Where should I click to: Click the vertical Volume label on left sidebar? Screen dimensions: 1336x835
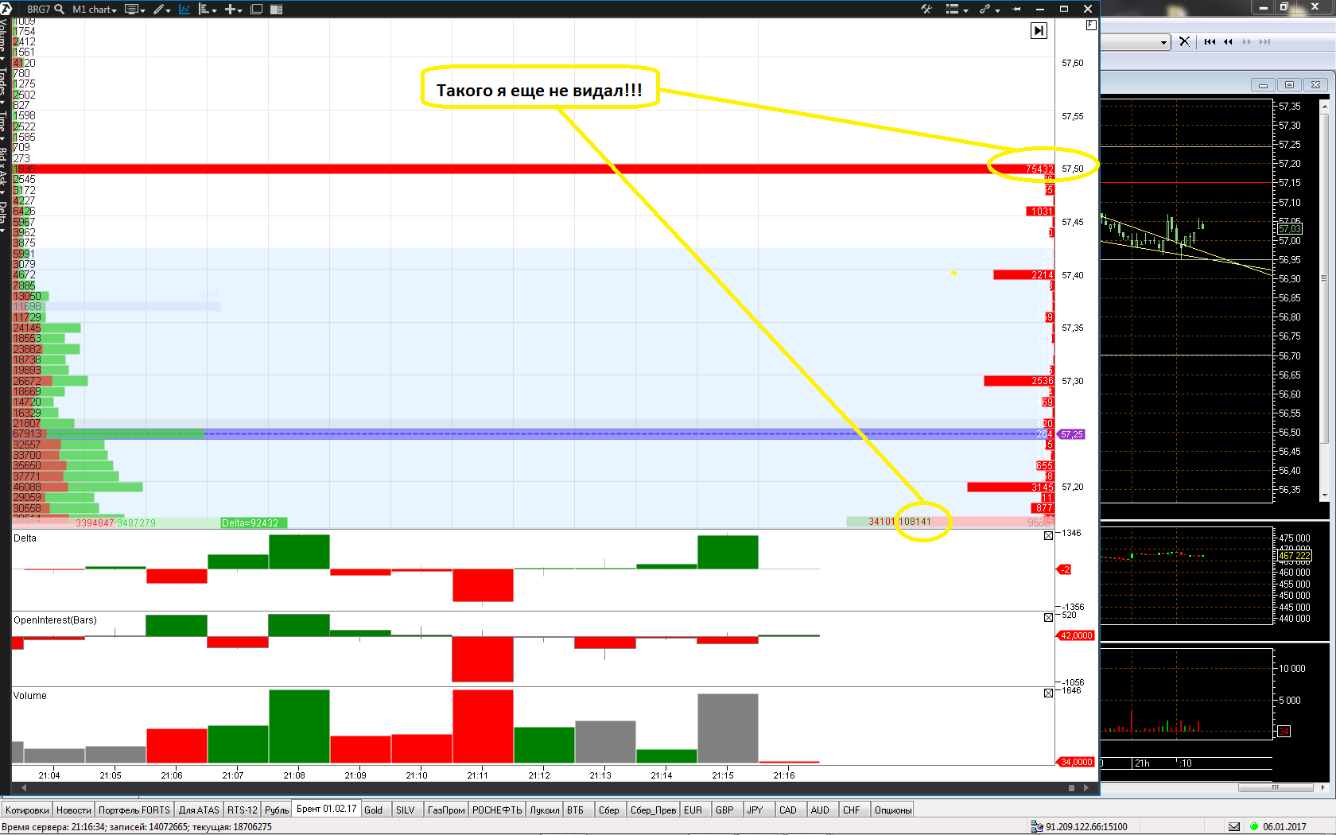click(x=3, y=35)
